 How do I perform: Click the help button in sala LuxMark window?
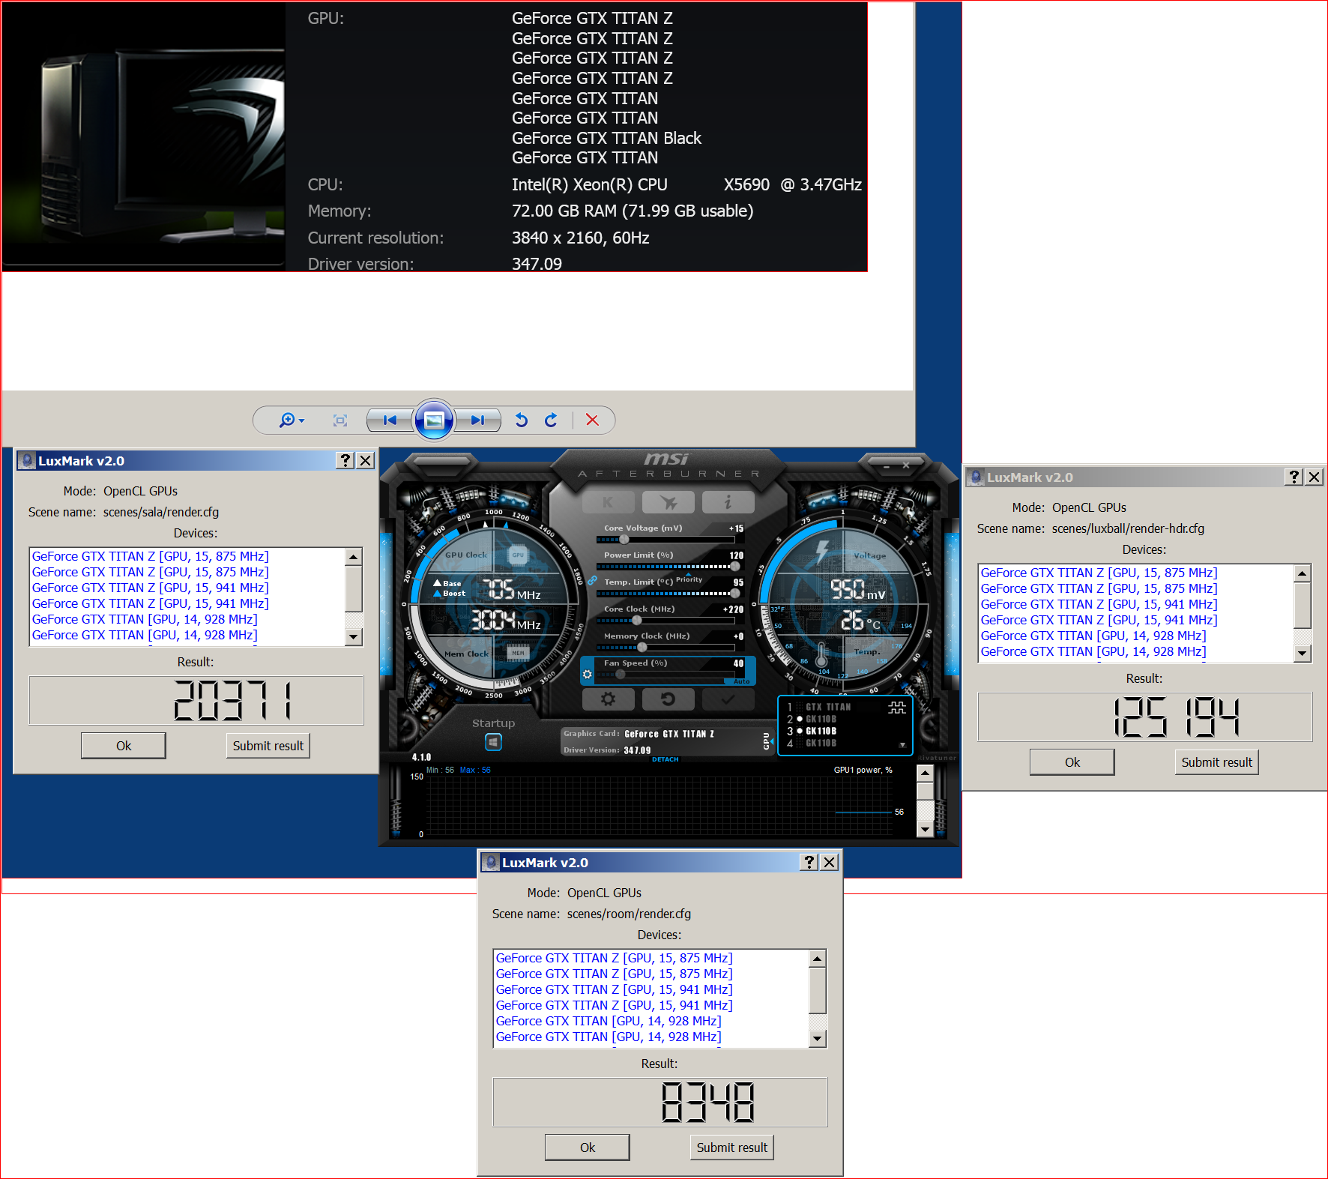pyautogui.click(x=345, y=460)
